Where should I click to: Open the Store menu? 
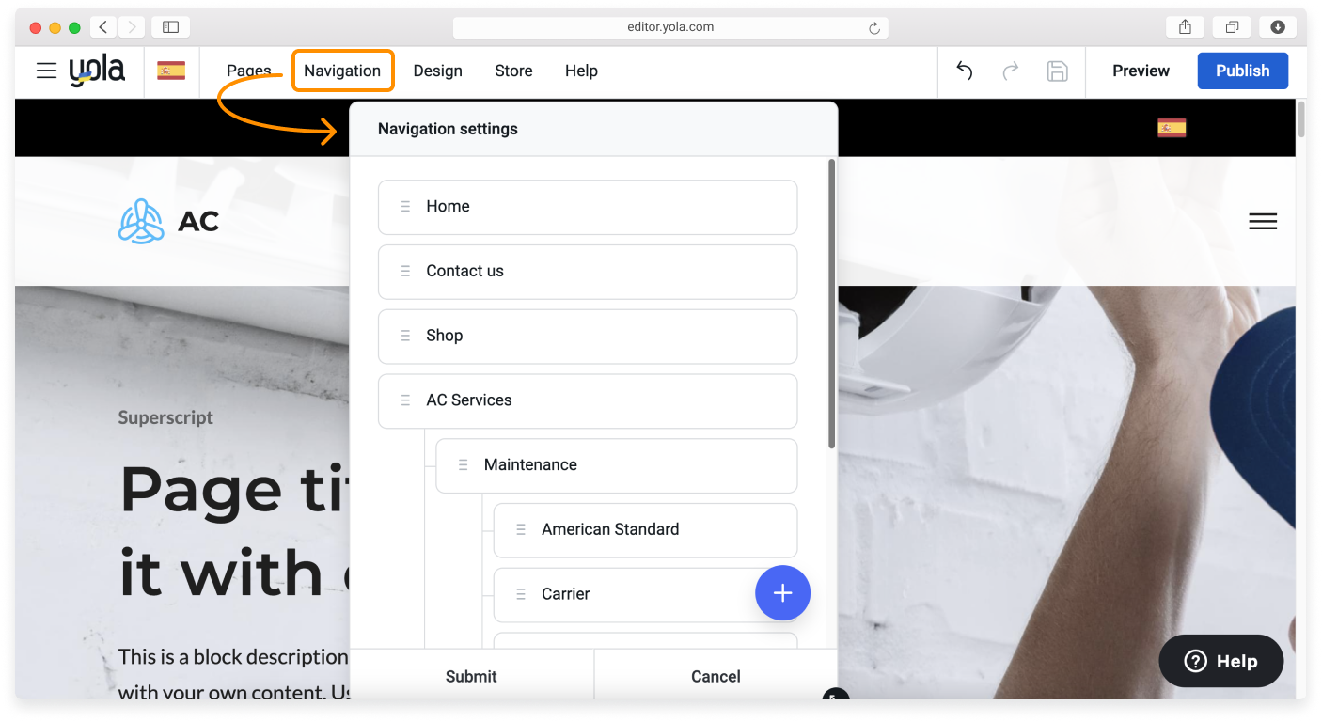point(513,71)
